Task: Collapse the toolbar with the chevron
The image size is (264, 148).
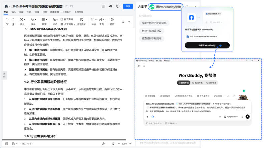Action: click(129, 22)
